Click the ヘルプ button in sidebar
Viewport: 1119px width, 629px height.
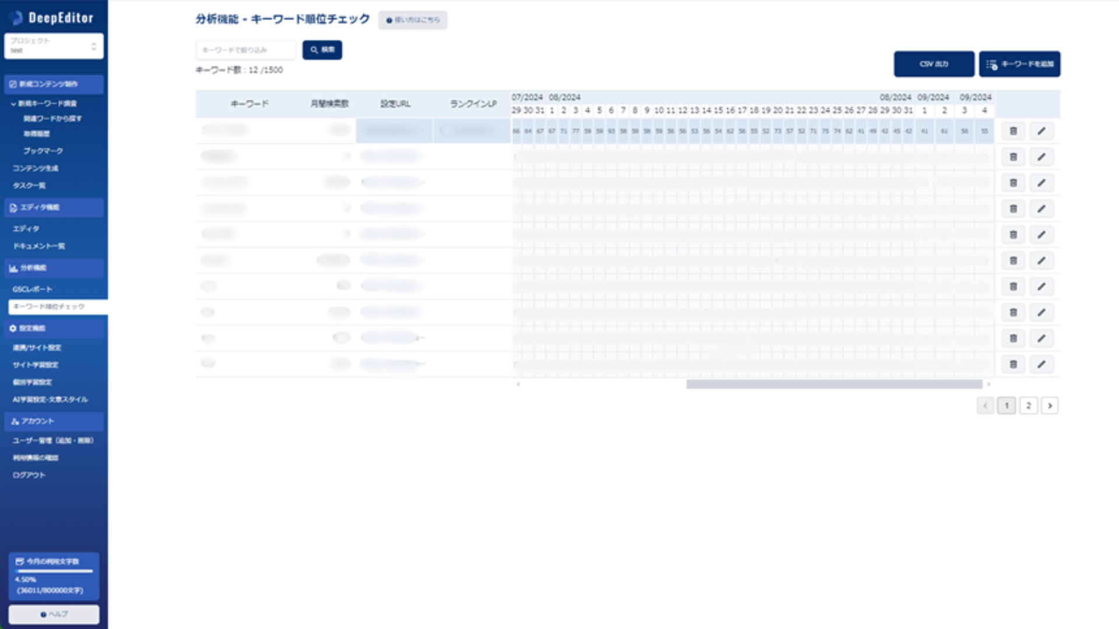pos(54,614)
